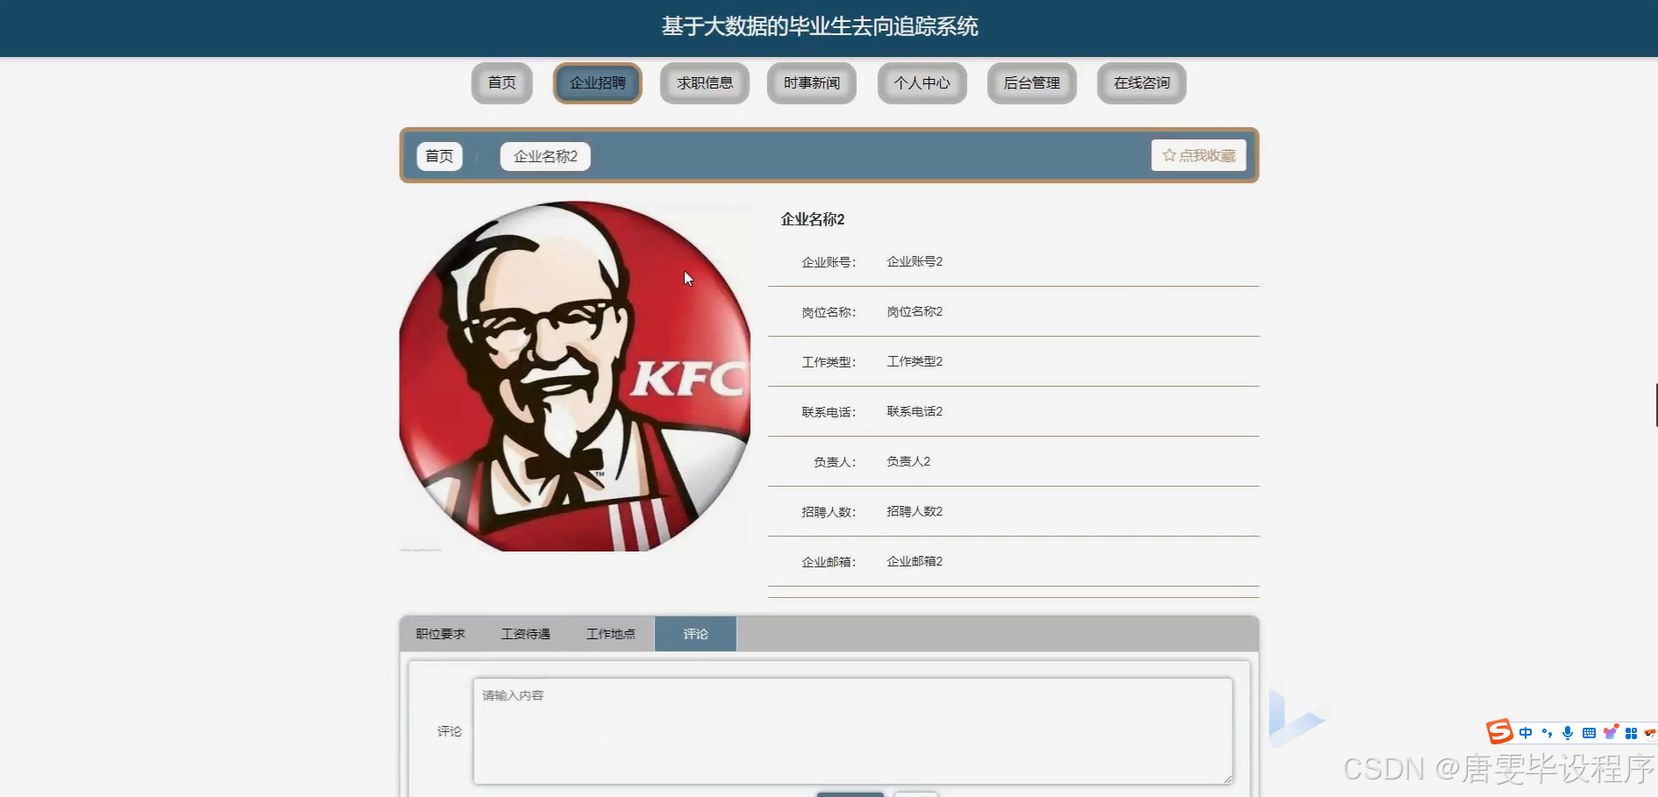Viewport: 1658px width, 797px height.
Task: Click the 企业邮箱: label
Action: [x=829, y=562]
